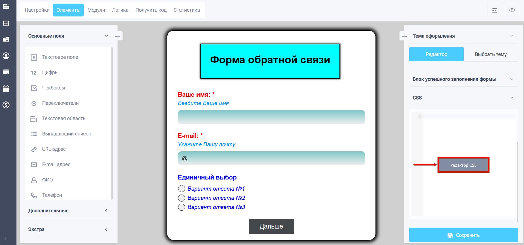Image resolution: width=524 pixels, height=245 pixels.
Task: Switch to the Элементы tab
Action: point(68,10)
